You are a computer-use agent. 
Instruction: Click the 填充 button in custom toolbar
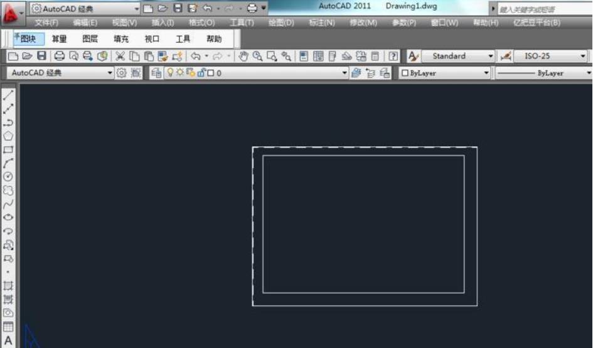121,39
